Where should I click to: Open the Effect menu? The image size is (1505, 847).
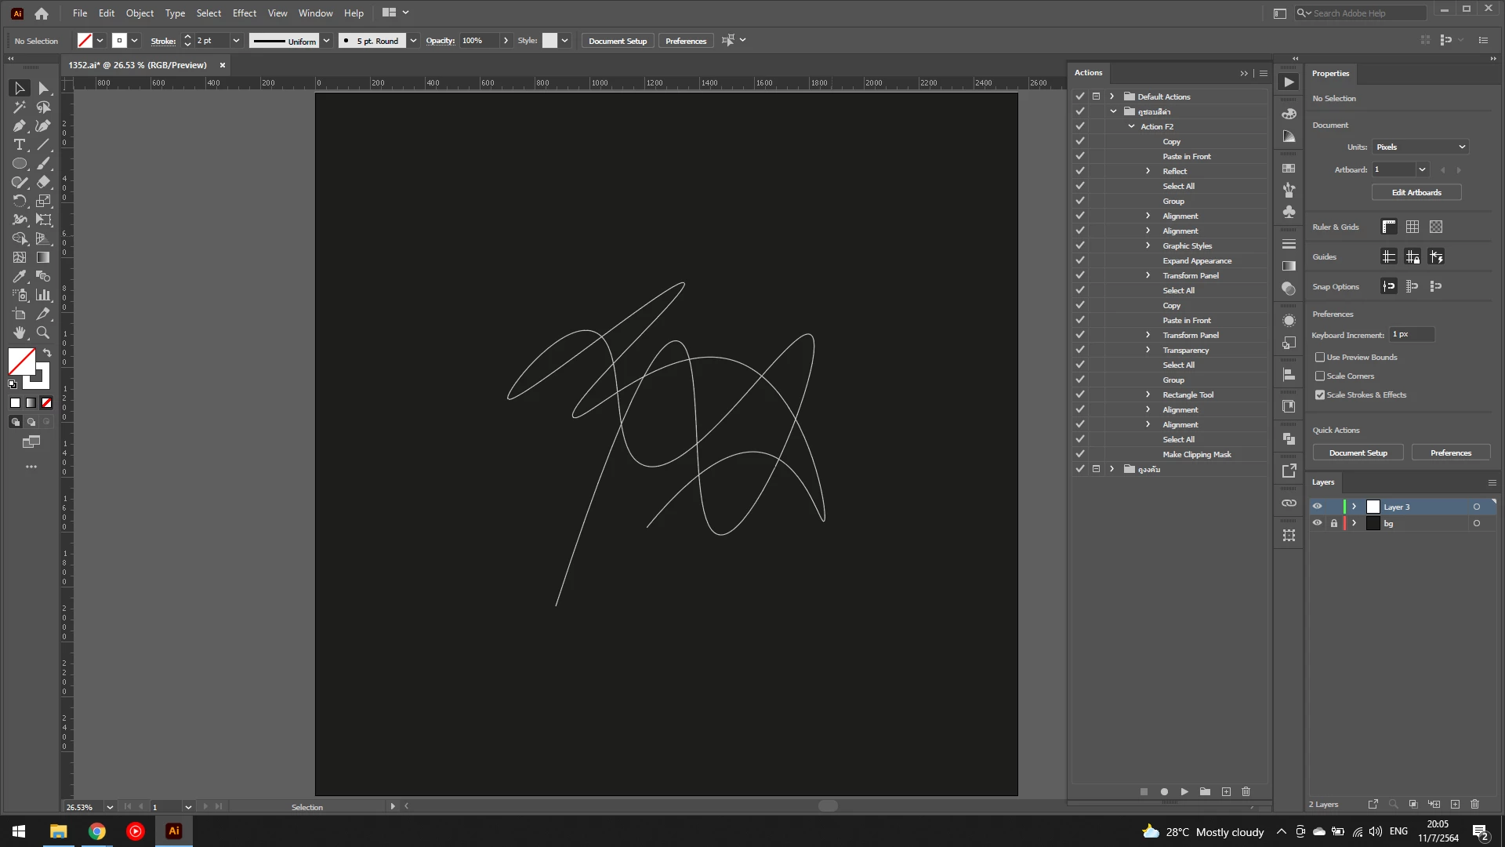(x=244, y=13)
